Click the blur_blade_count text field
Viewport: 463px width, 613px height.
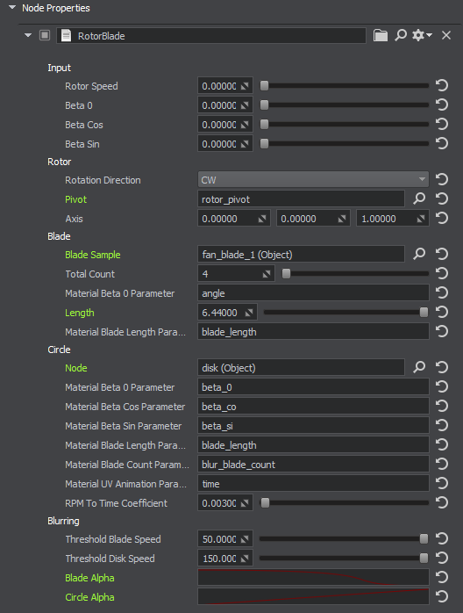(313, 465)
